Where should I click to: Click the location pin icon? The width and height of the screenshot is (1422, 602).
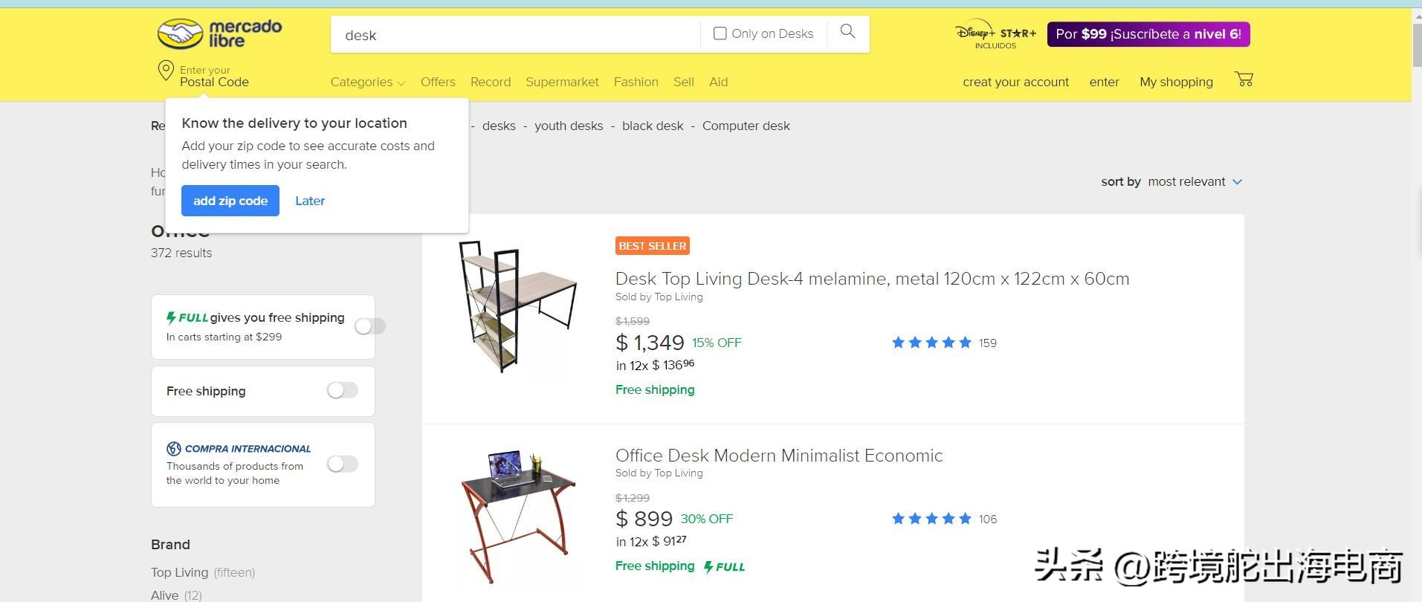pos(166,71)
